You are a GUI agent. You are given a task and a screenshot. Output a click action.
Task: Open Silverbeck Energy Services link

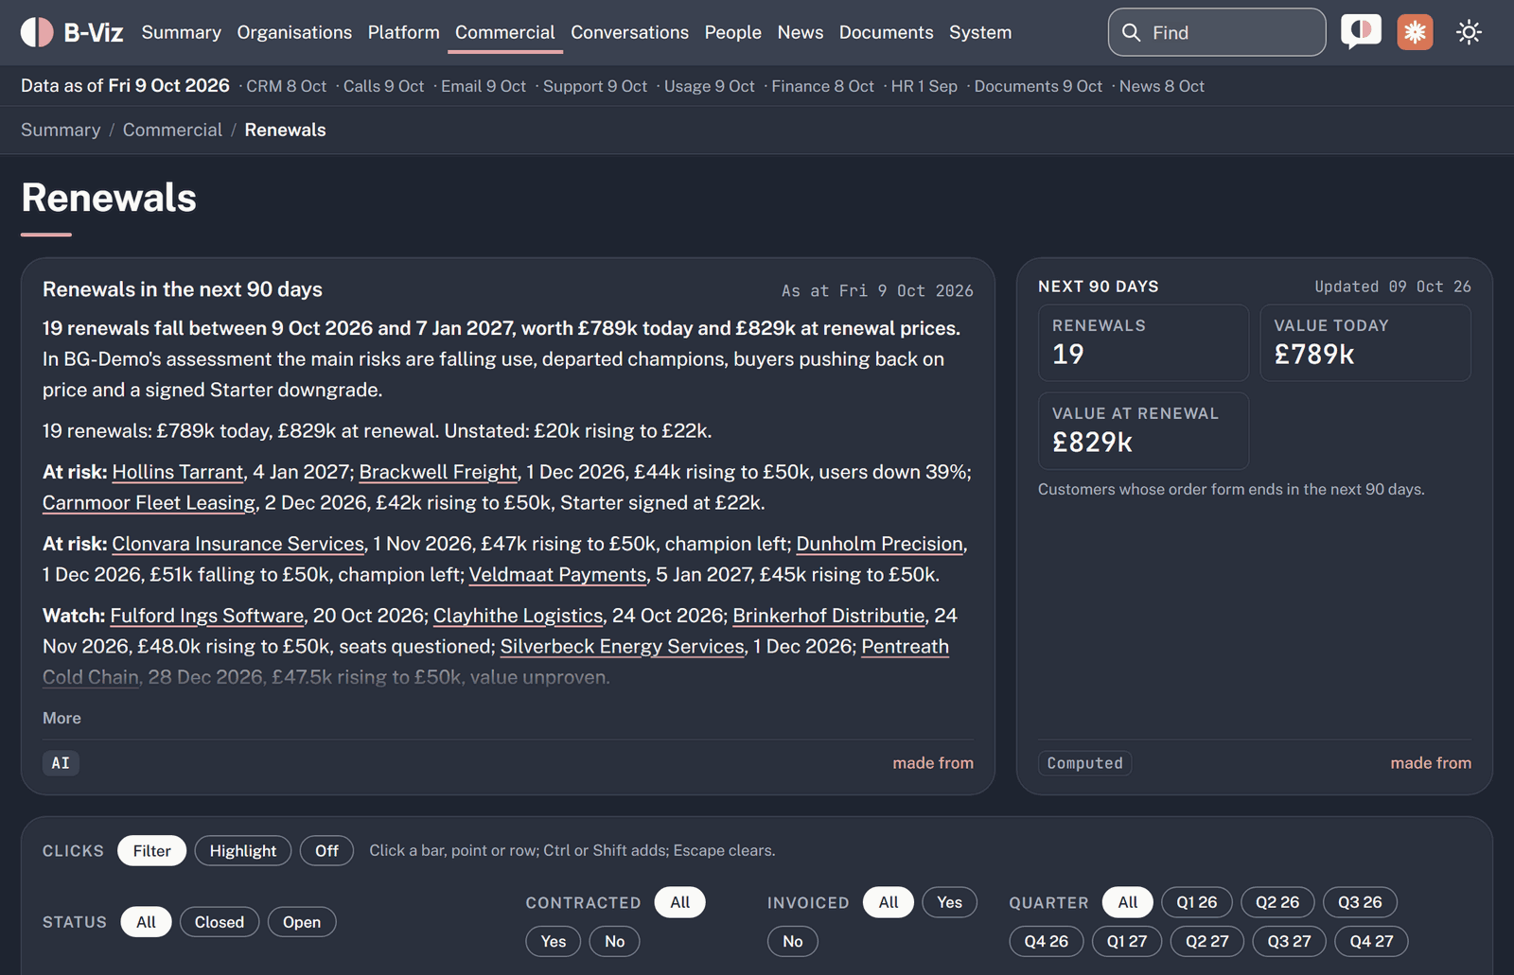623,647
